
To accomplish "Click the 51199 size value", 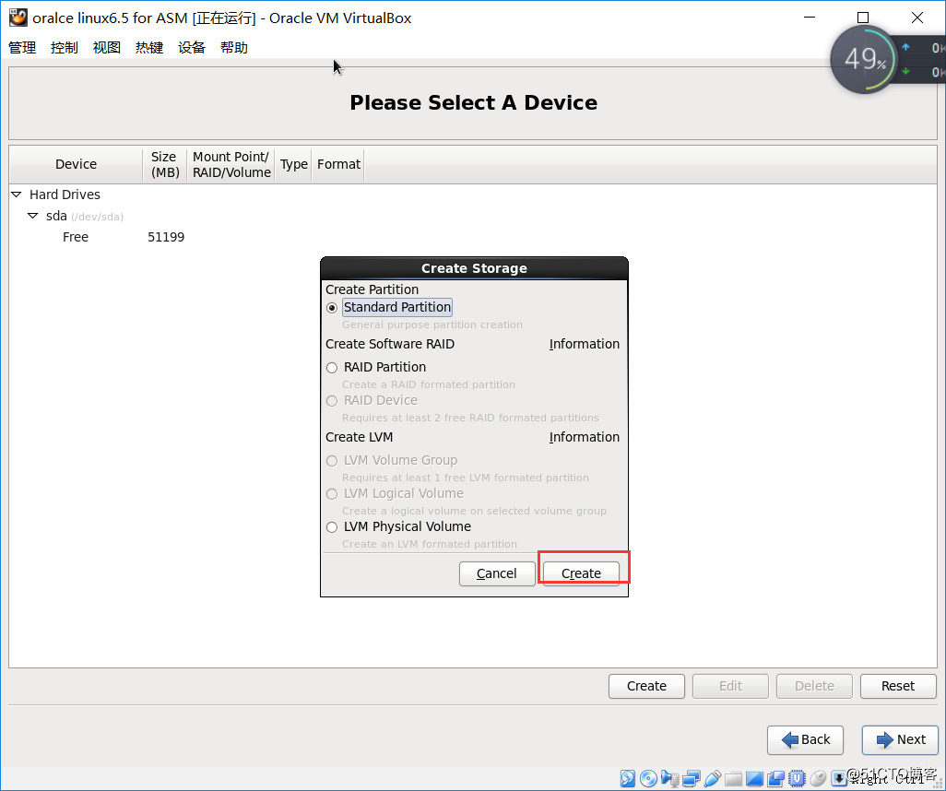I will [166, 237].
